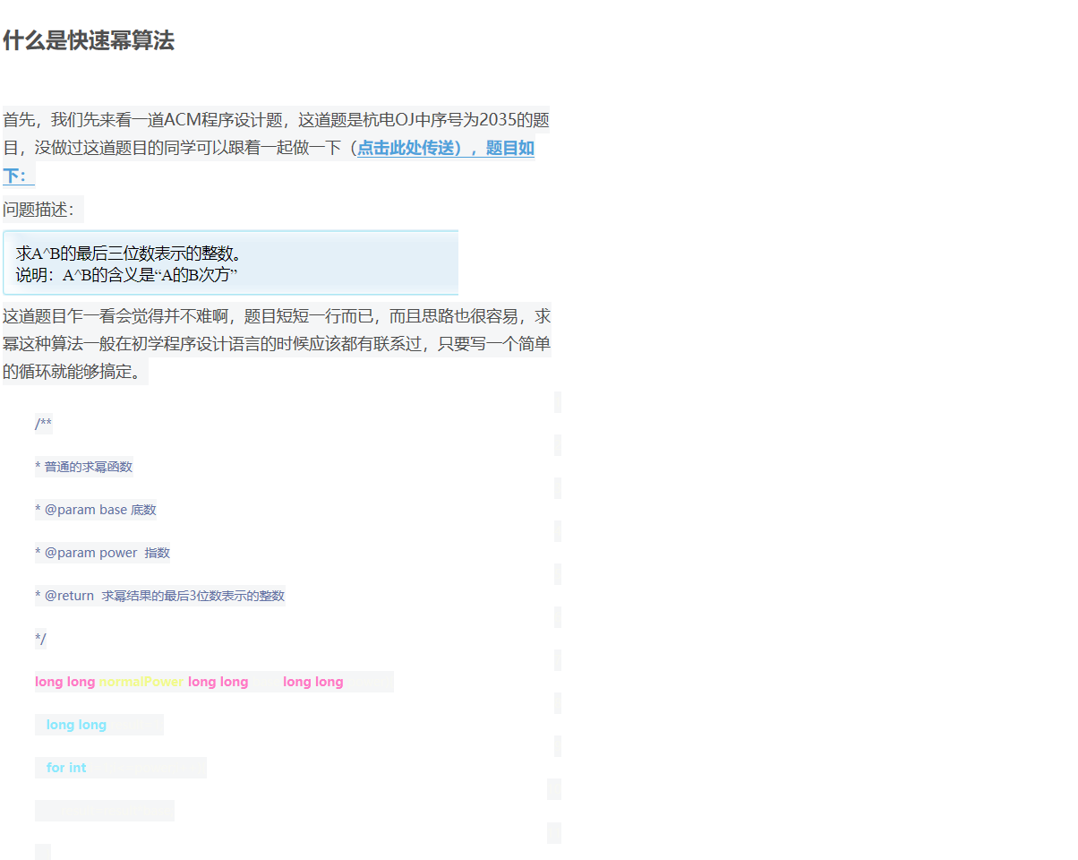This screenshot has width=1078, height=860.
Task: Click the "问题描述:" label
Action: click(x=40, y=209)
